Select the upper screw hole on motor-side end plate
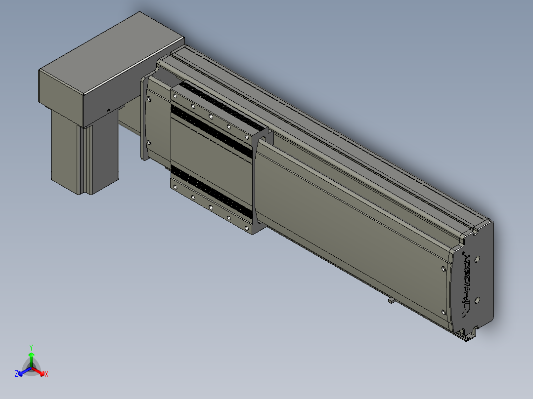Image resolution: width=533 pixels, height=399 pixels. [x=148, y=99]
